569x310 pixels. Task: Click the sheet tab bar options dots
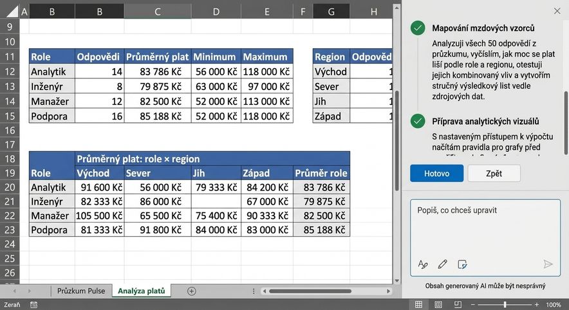point(254,291)
